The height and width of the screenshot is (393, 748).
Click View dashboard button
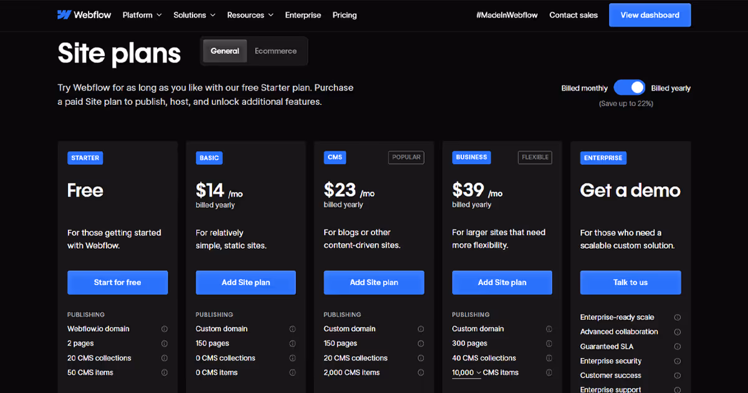(x=650, y=15)
